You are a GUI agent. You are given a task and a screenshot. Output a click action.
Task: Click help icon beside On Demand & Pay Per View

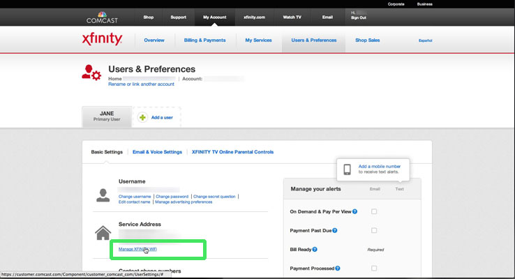[355, 211]
